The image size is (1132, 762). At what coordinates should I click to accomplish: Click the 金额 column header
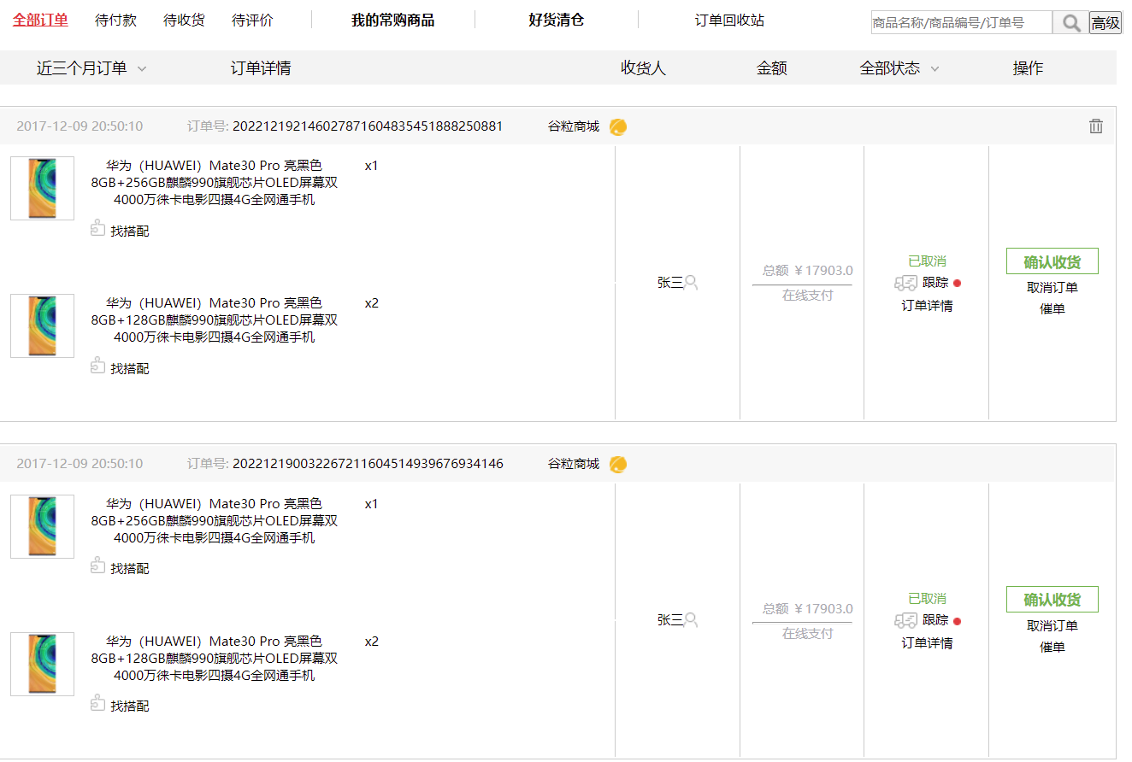tap(772, 68)
